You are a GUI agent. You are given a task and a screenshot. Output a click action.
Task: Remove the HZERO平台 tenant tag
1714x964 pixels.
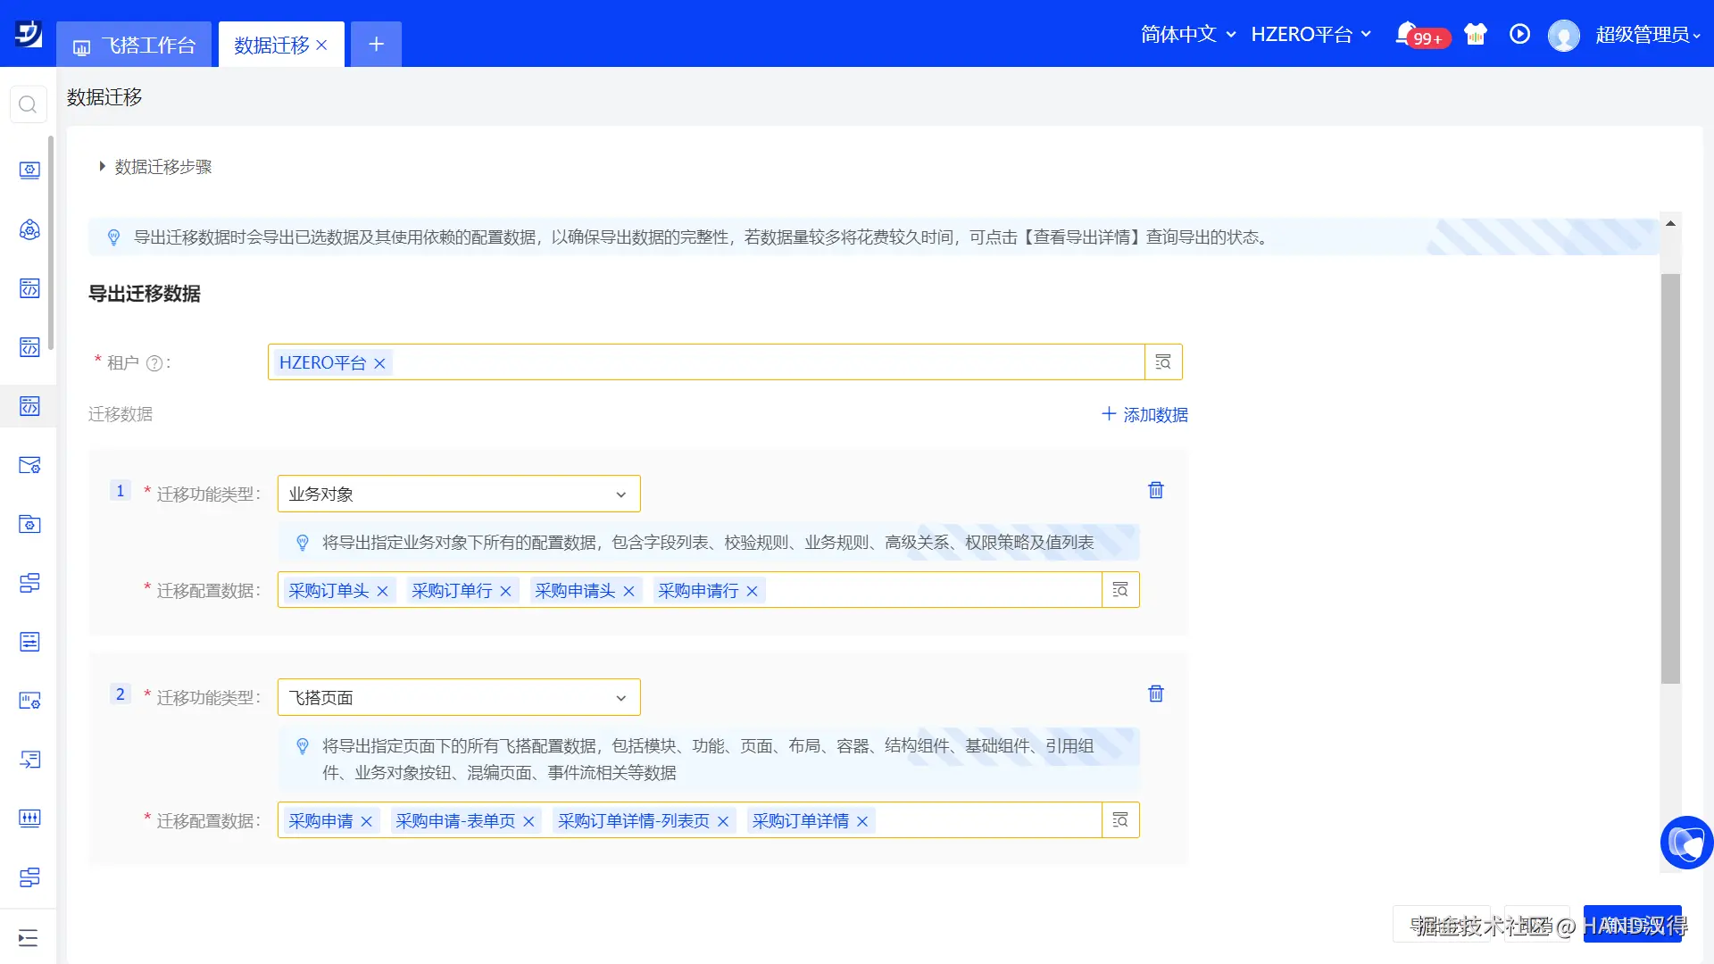coord(379,363)
